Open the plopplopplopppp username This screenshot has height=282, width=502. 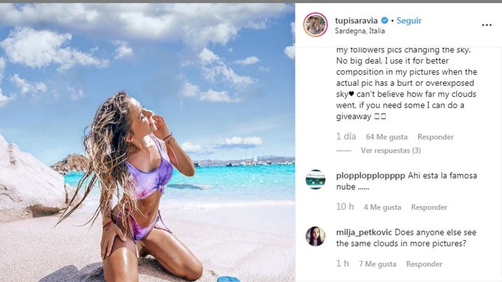(371, 176)
